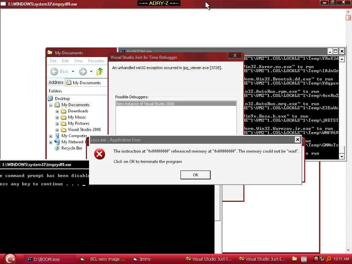Click the Start button on taskbar
Image resolution: width=352 pixels, height=264 pixels.
point(10,259)
